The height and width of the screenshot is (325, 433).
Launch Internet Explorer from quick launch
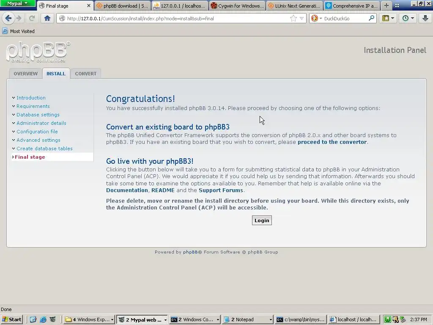pyautogui.click(x=43, y=319)
